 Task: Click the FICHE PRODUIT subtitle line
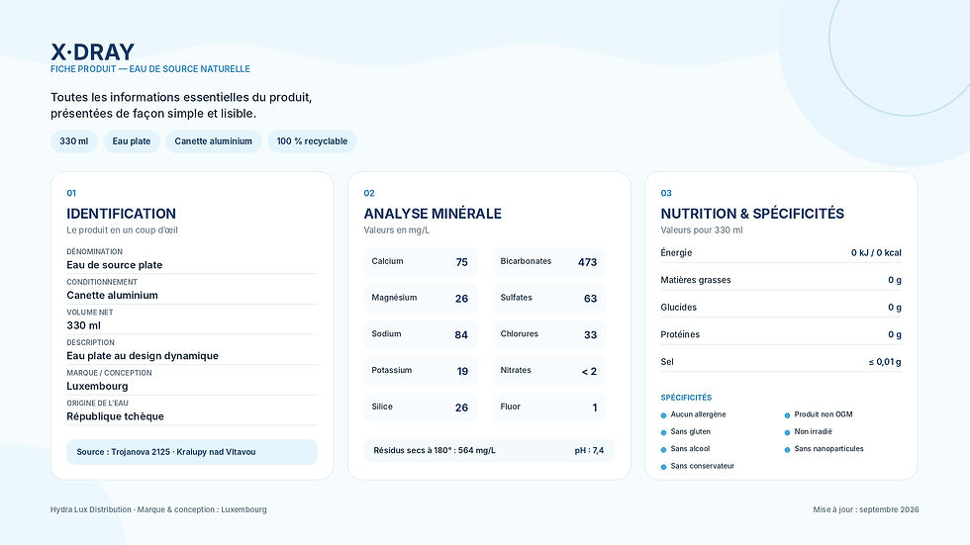coord(150,69)
